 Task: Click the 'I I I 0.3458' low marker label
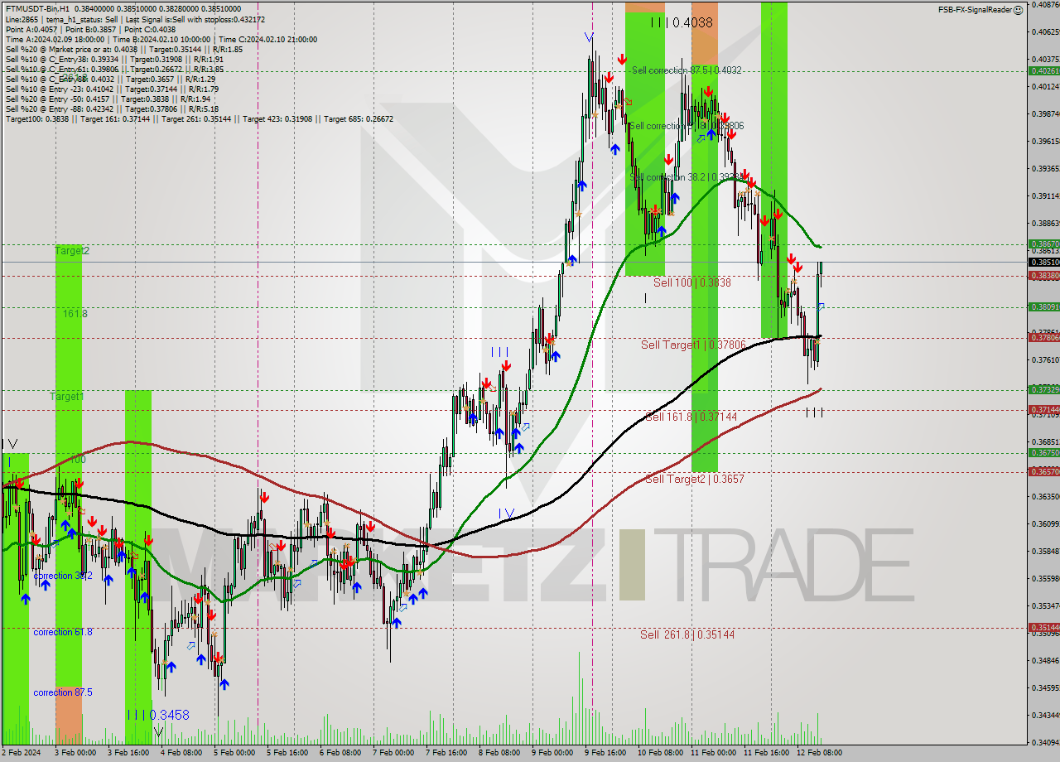pos(159,715)
